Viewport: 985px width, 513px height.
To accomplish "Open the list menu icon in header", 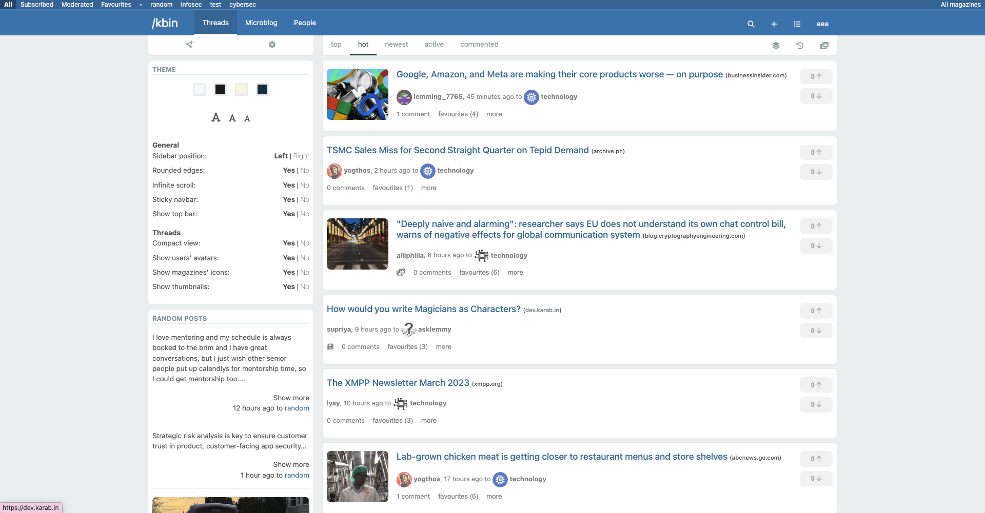I will (797, 24).
